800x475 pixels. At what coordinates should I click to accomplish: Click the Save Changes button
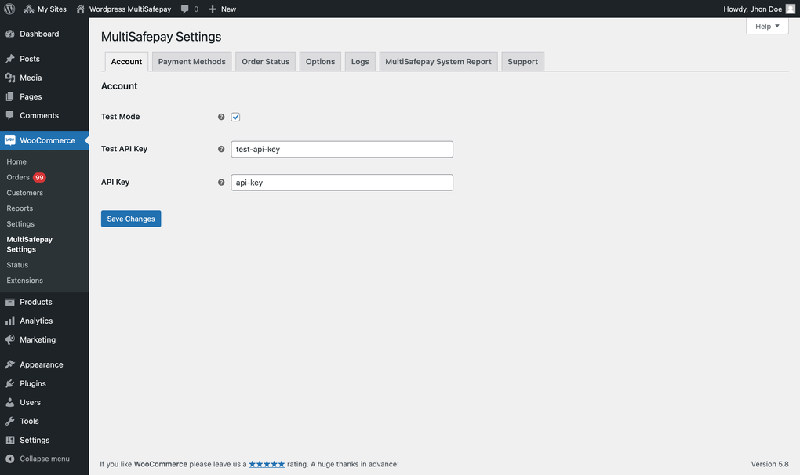point(130,218)
